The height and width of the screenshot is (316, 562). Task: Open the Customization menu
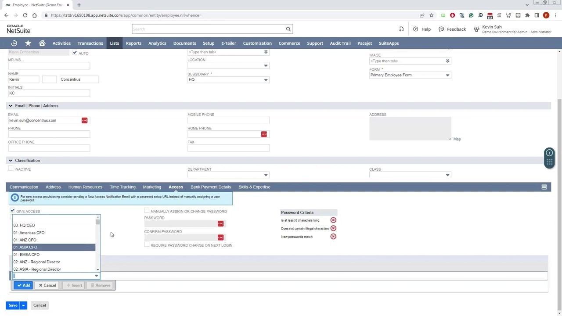pos(257,43)
